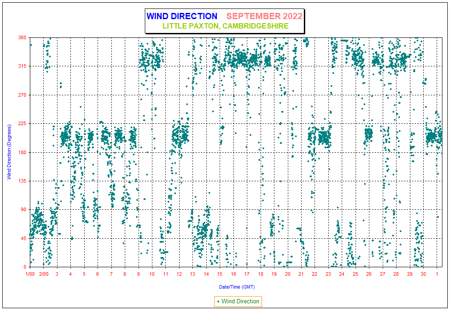The height and width of the screenshot is (310, 450).
Task: Click x-axis date label 6
Action: tap(98, 274)
